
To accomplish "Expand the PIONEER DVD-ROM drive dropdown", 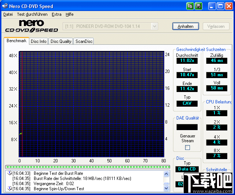I will [x=154, y=26].
